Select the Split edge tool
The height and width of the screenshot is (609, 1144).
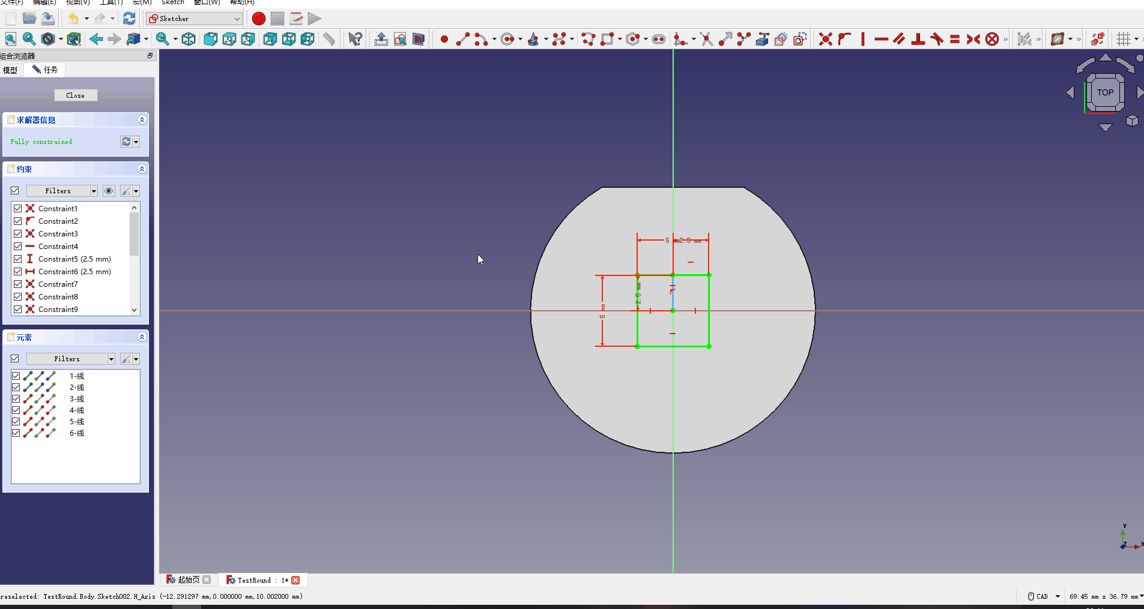coord(744,40)
